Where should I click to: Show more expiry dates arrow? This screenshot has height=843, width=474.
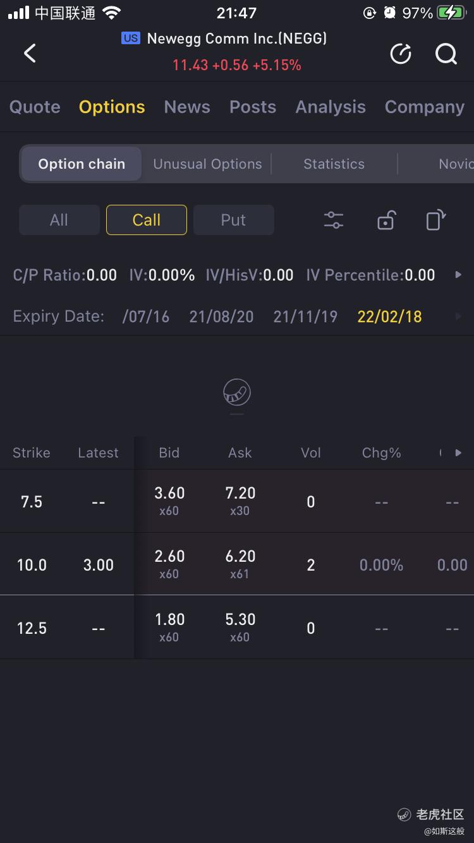point(459,316)
